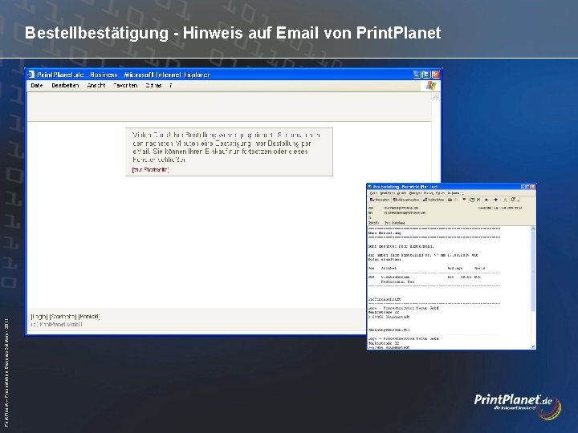Open the Ansicht menu in the email window
The height and width of the screenshot is (433, 578).
[x=402, y=193]
